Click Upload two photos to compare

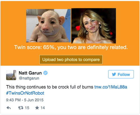71,60
